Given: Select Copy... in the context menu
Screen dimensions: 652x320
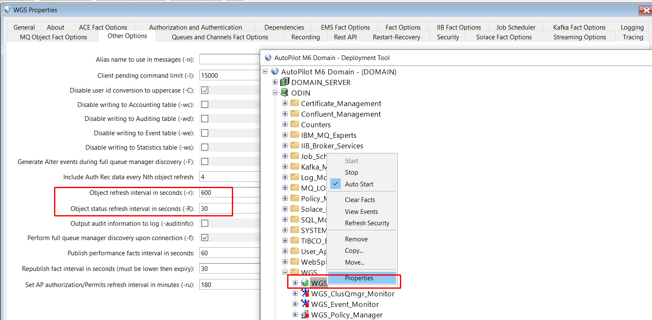Looking at the screenshot, I should point(362,251).
